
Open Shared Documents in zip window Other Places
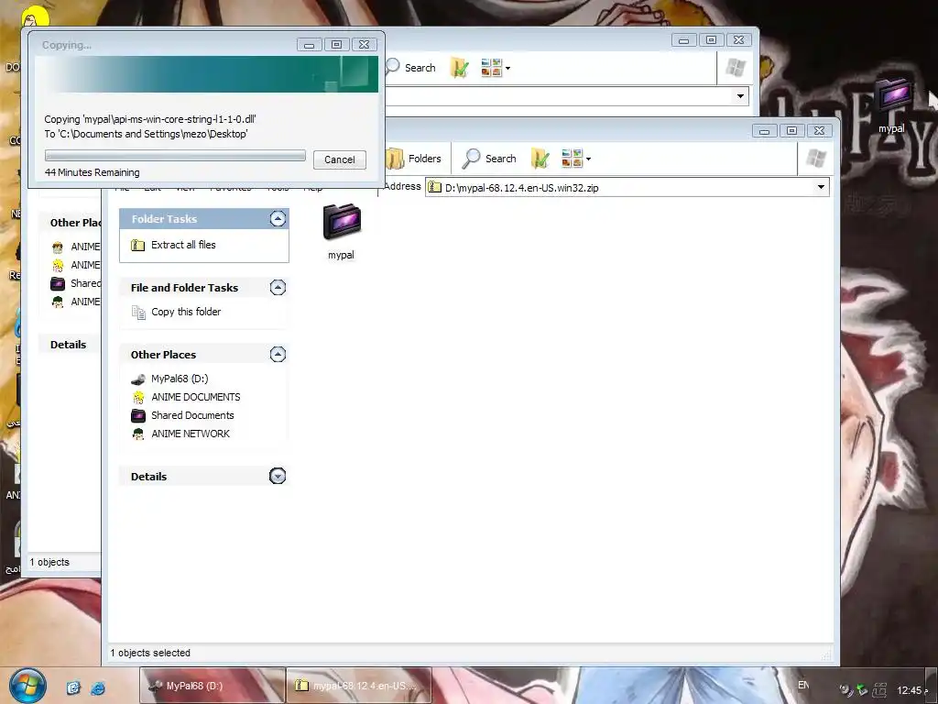pos(192,415)
